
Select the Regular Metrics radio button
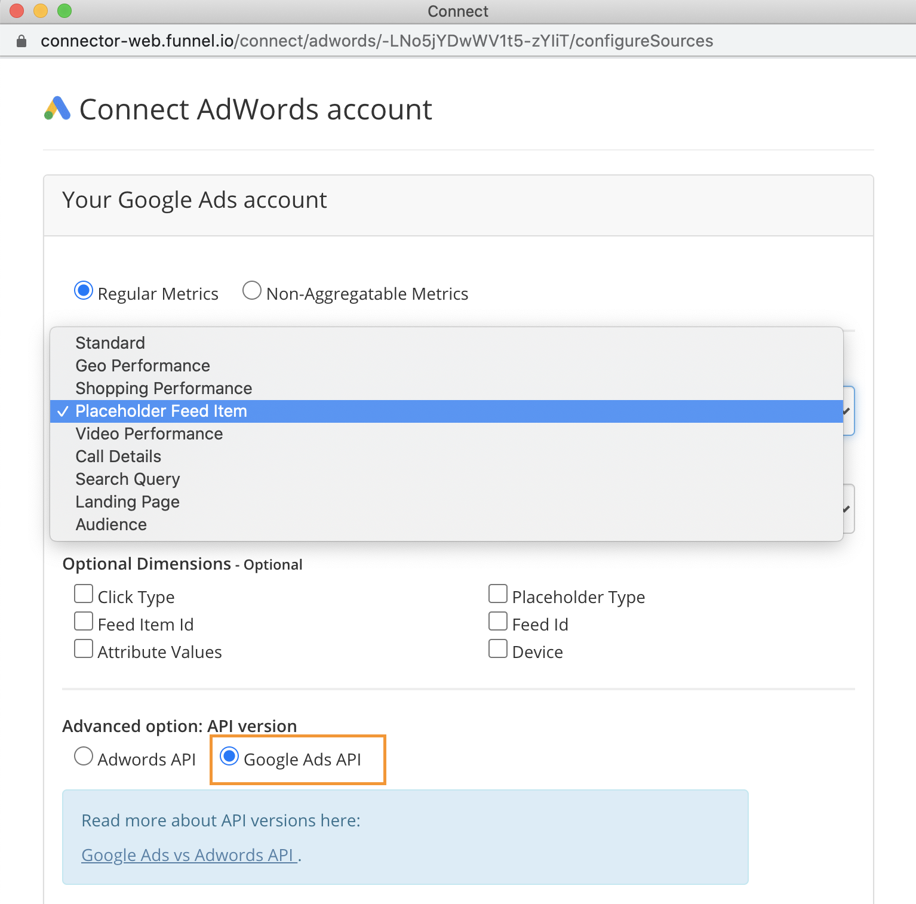84,291
